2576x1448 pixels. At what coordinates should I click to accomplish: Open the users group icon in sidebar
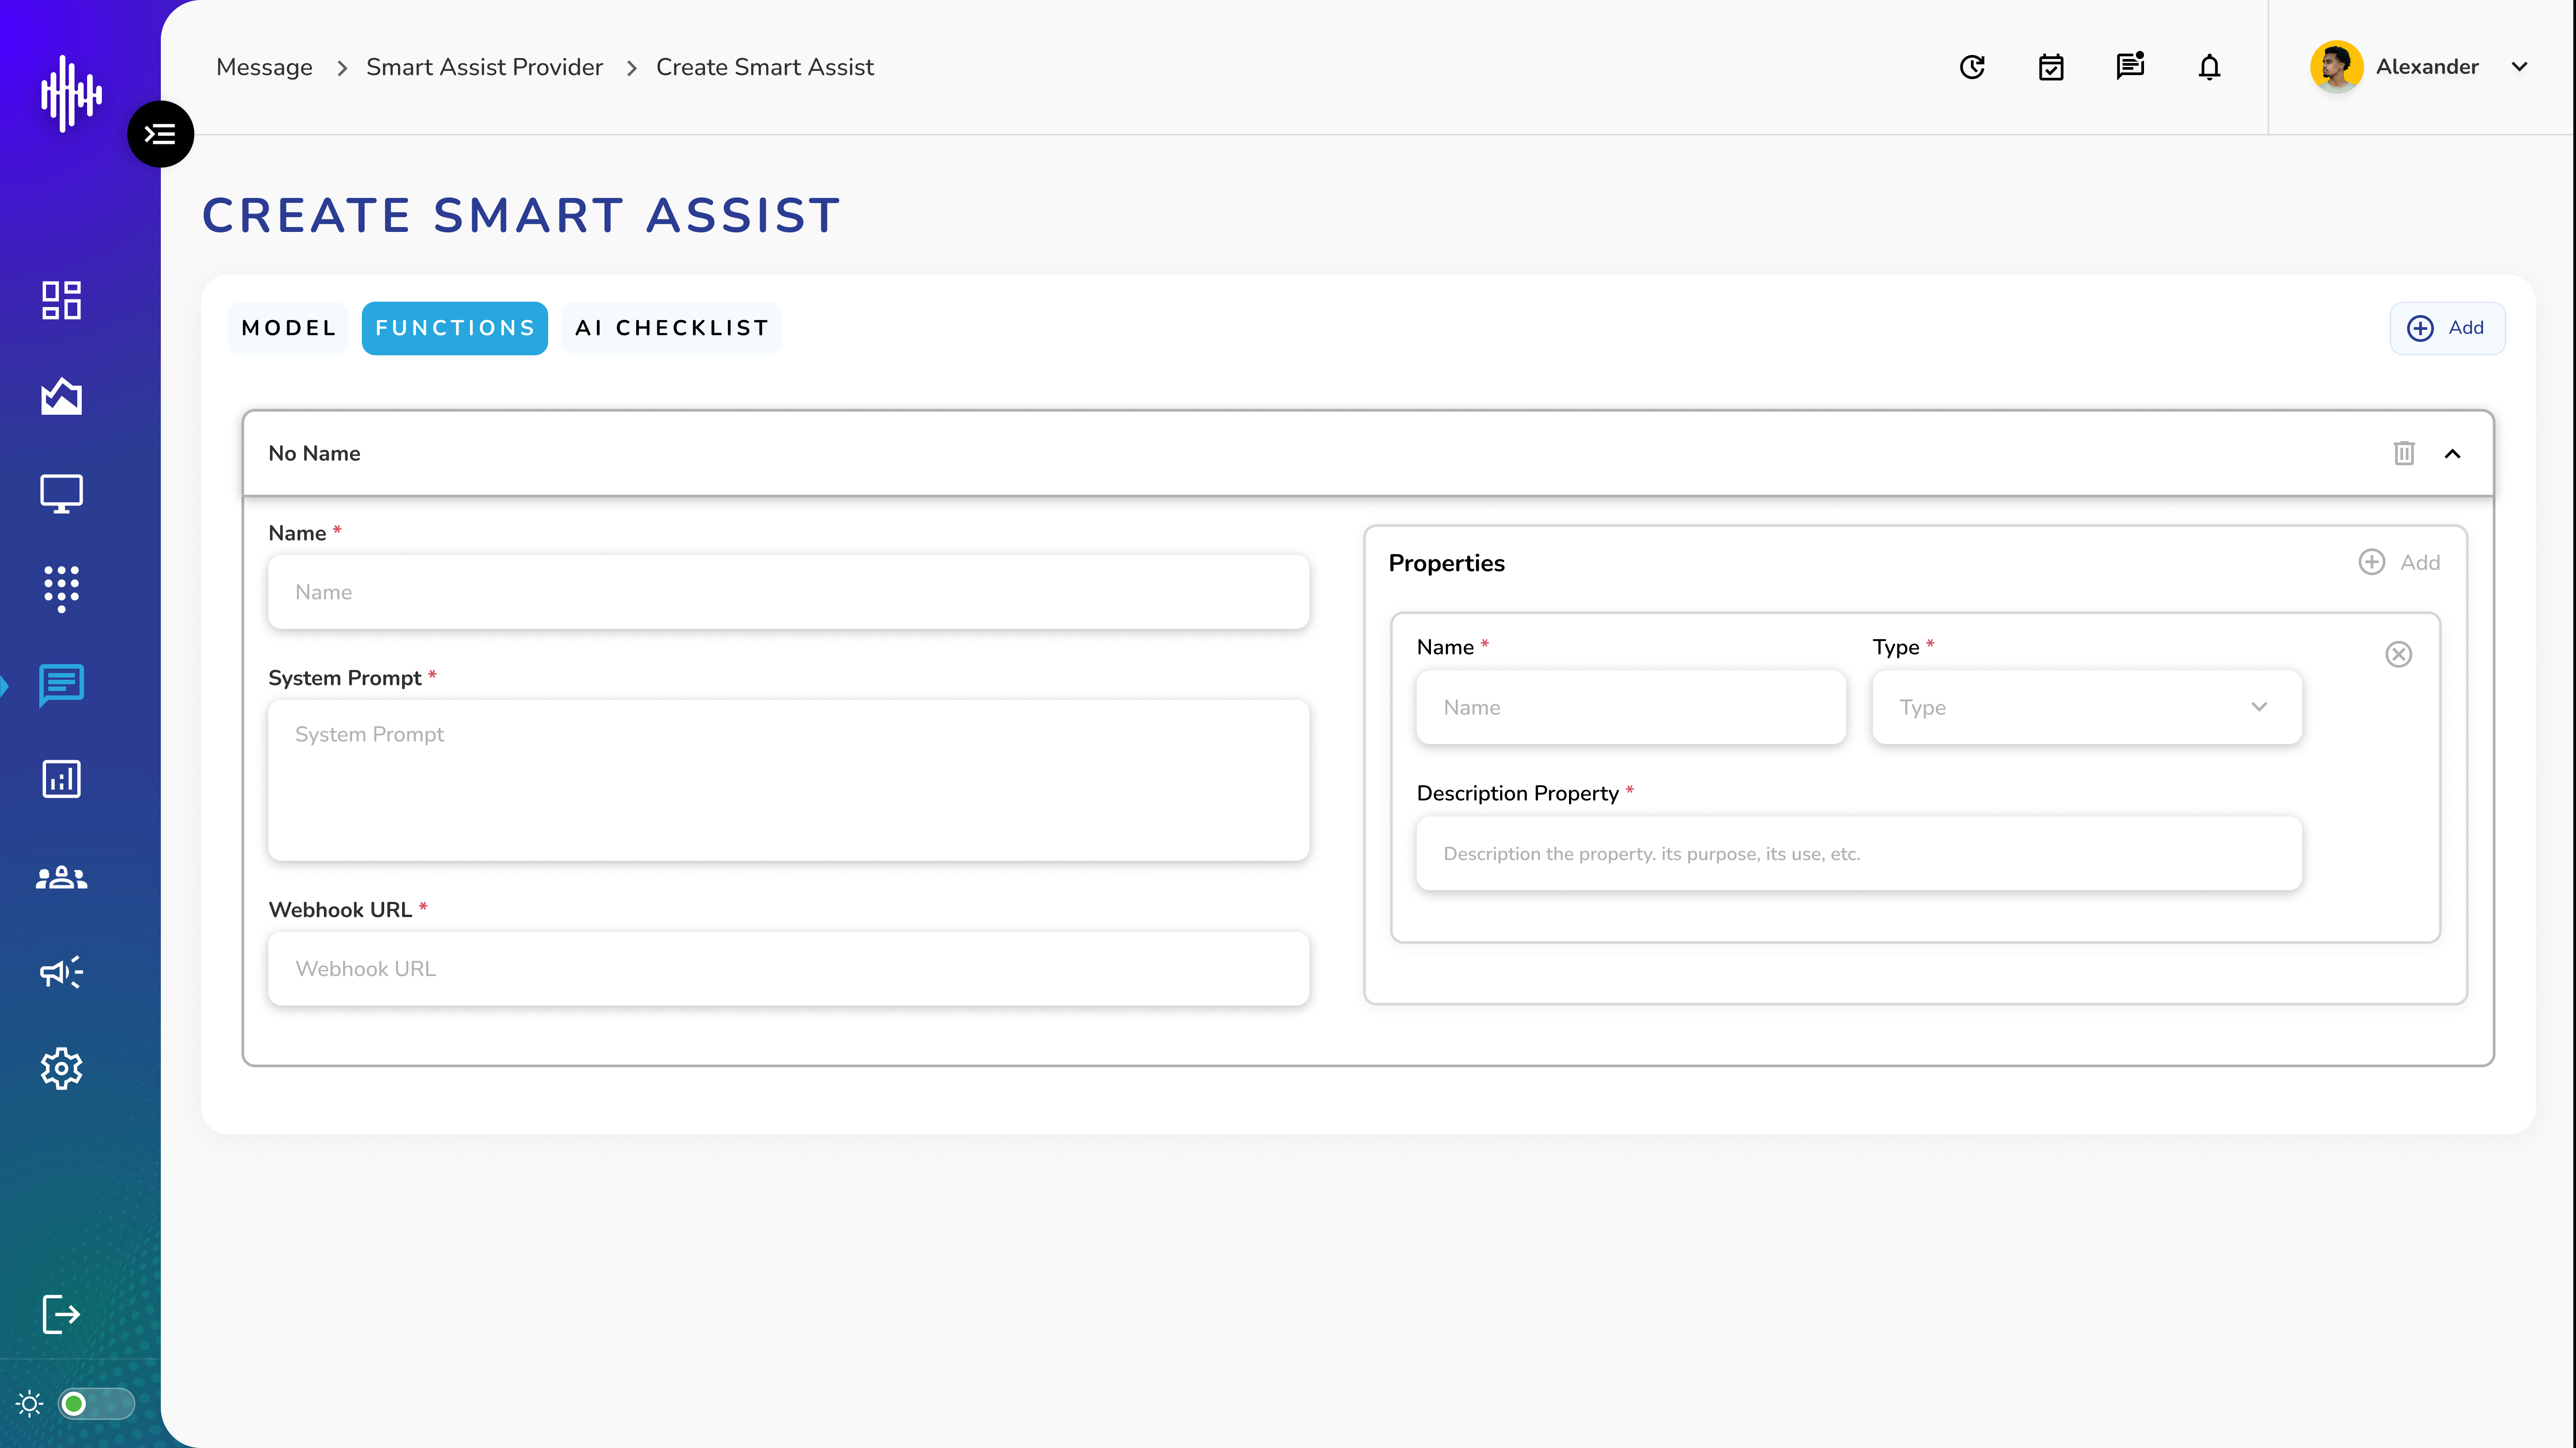click(x=61, y=878)
